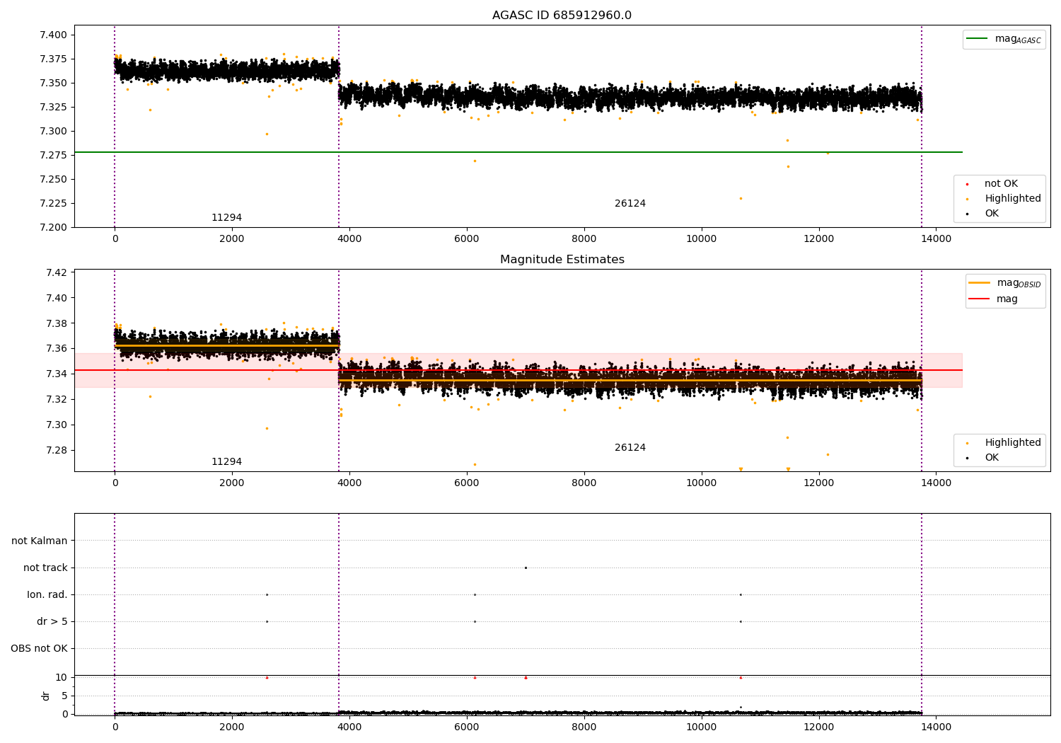The width and height of the screenshot is (1061, 743).
Task: Select the red 'mag' legend entry in middle plot
Action: [x=993, y=299]
